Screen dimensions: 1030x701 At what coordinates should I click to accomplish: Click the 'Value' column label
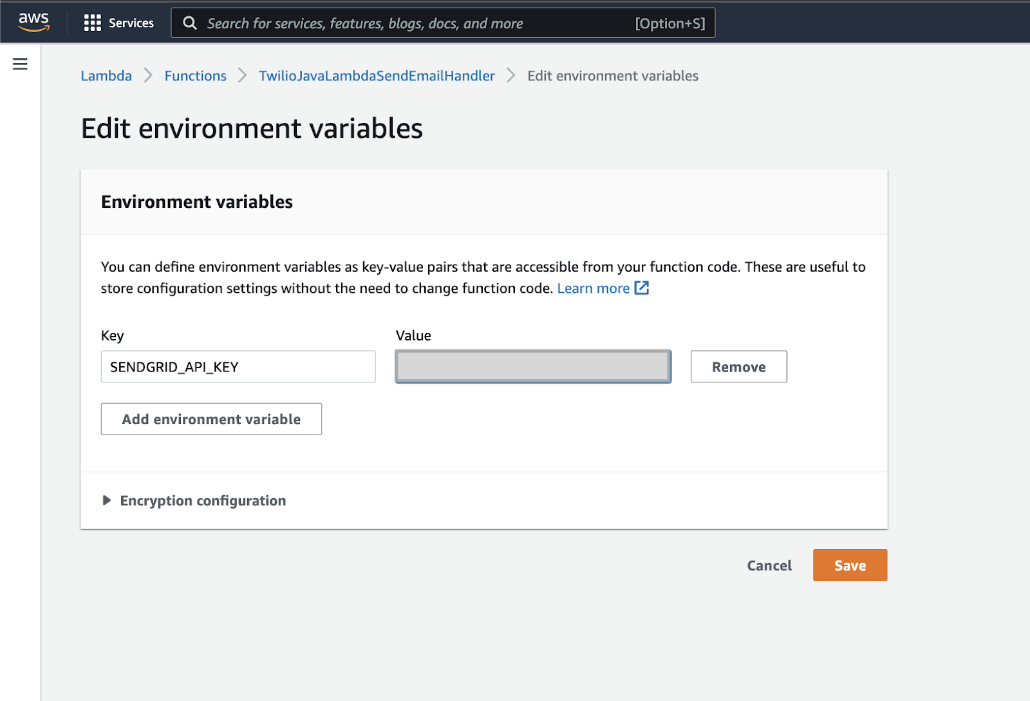click(x=413, y=335)
